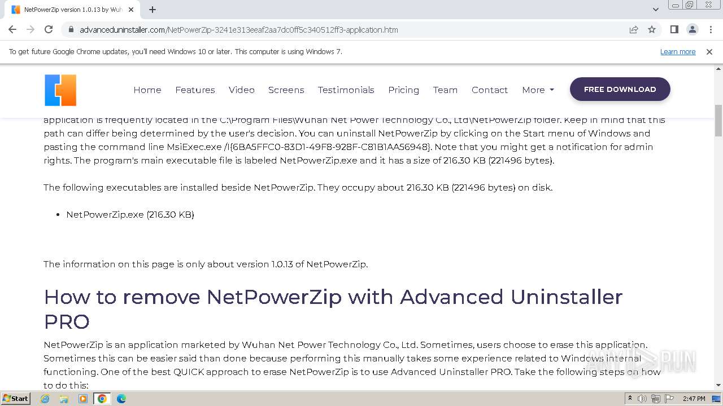The width and height of the screenshot is (723, 406).
Task: Click the FREE DOWNLOAD button
Action: pos(620,89)
